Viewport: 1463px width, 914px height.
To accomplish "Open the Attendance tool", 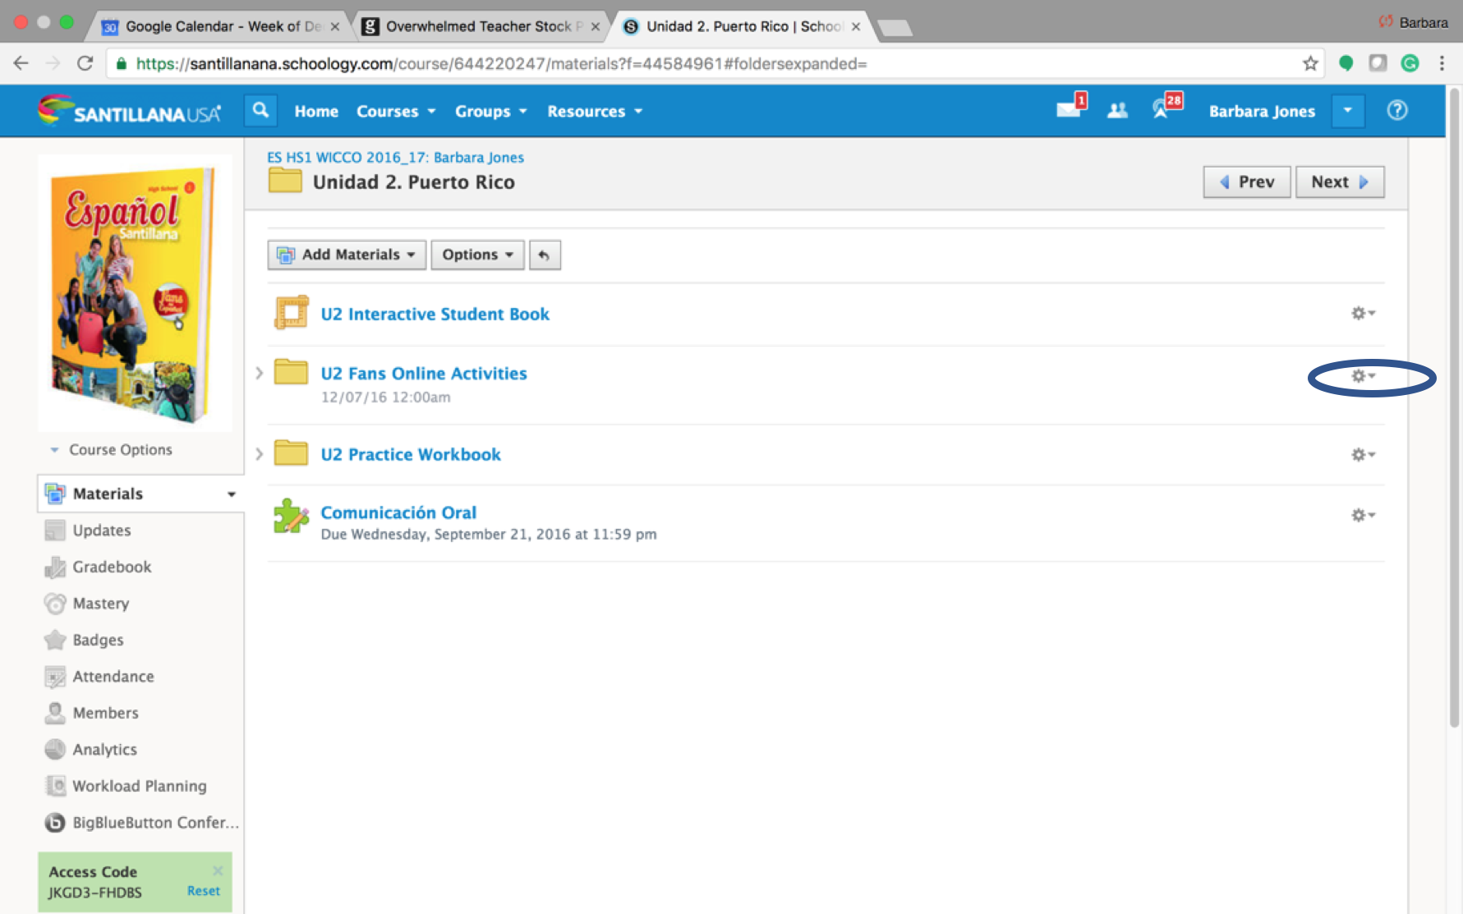I will [x=112, y=676].
